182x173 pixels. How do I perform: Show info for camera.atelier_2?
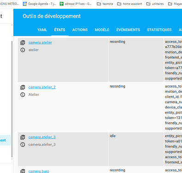coord(23,95)
